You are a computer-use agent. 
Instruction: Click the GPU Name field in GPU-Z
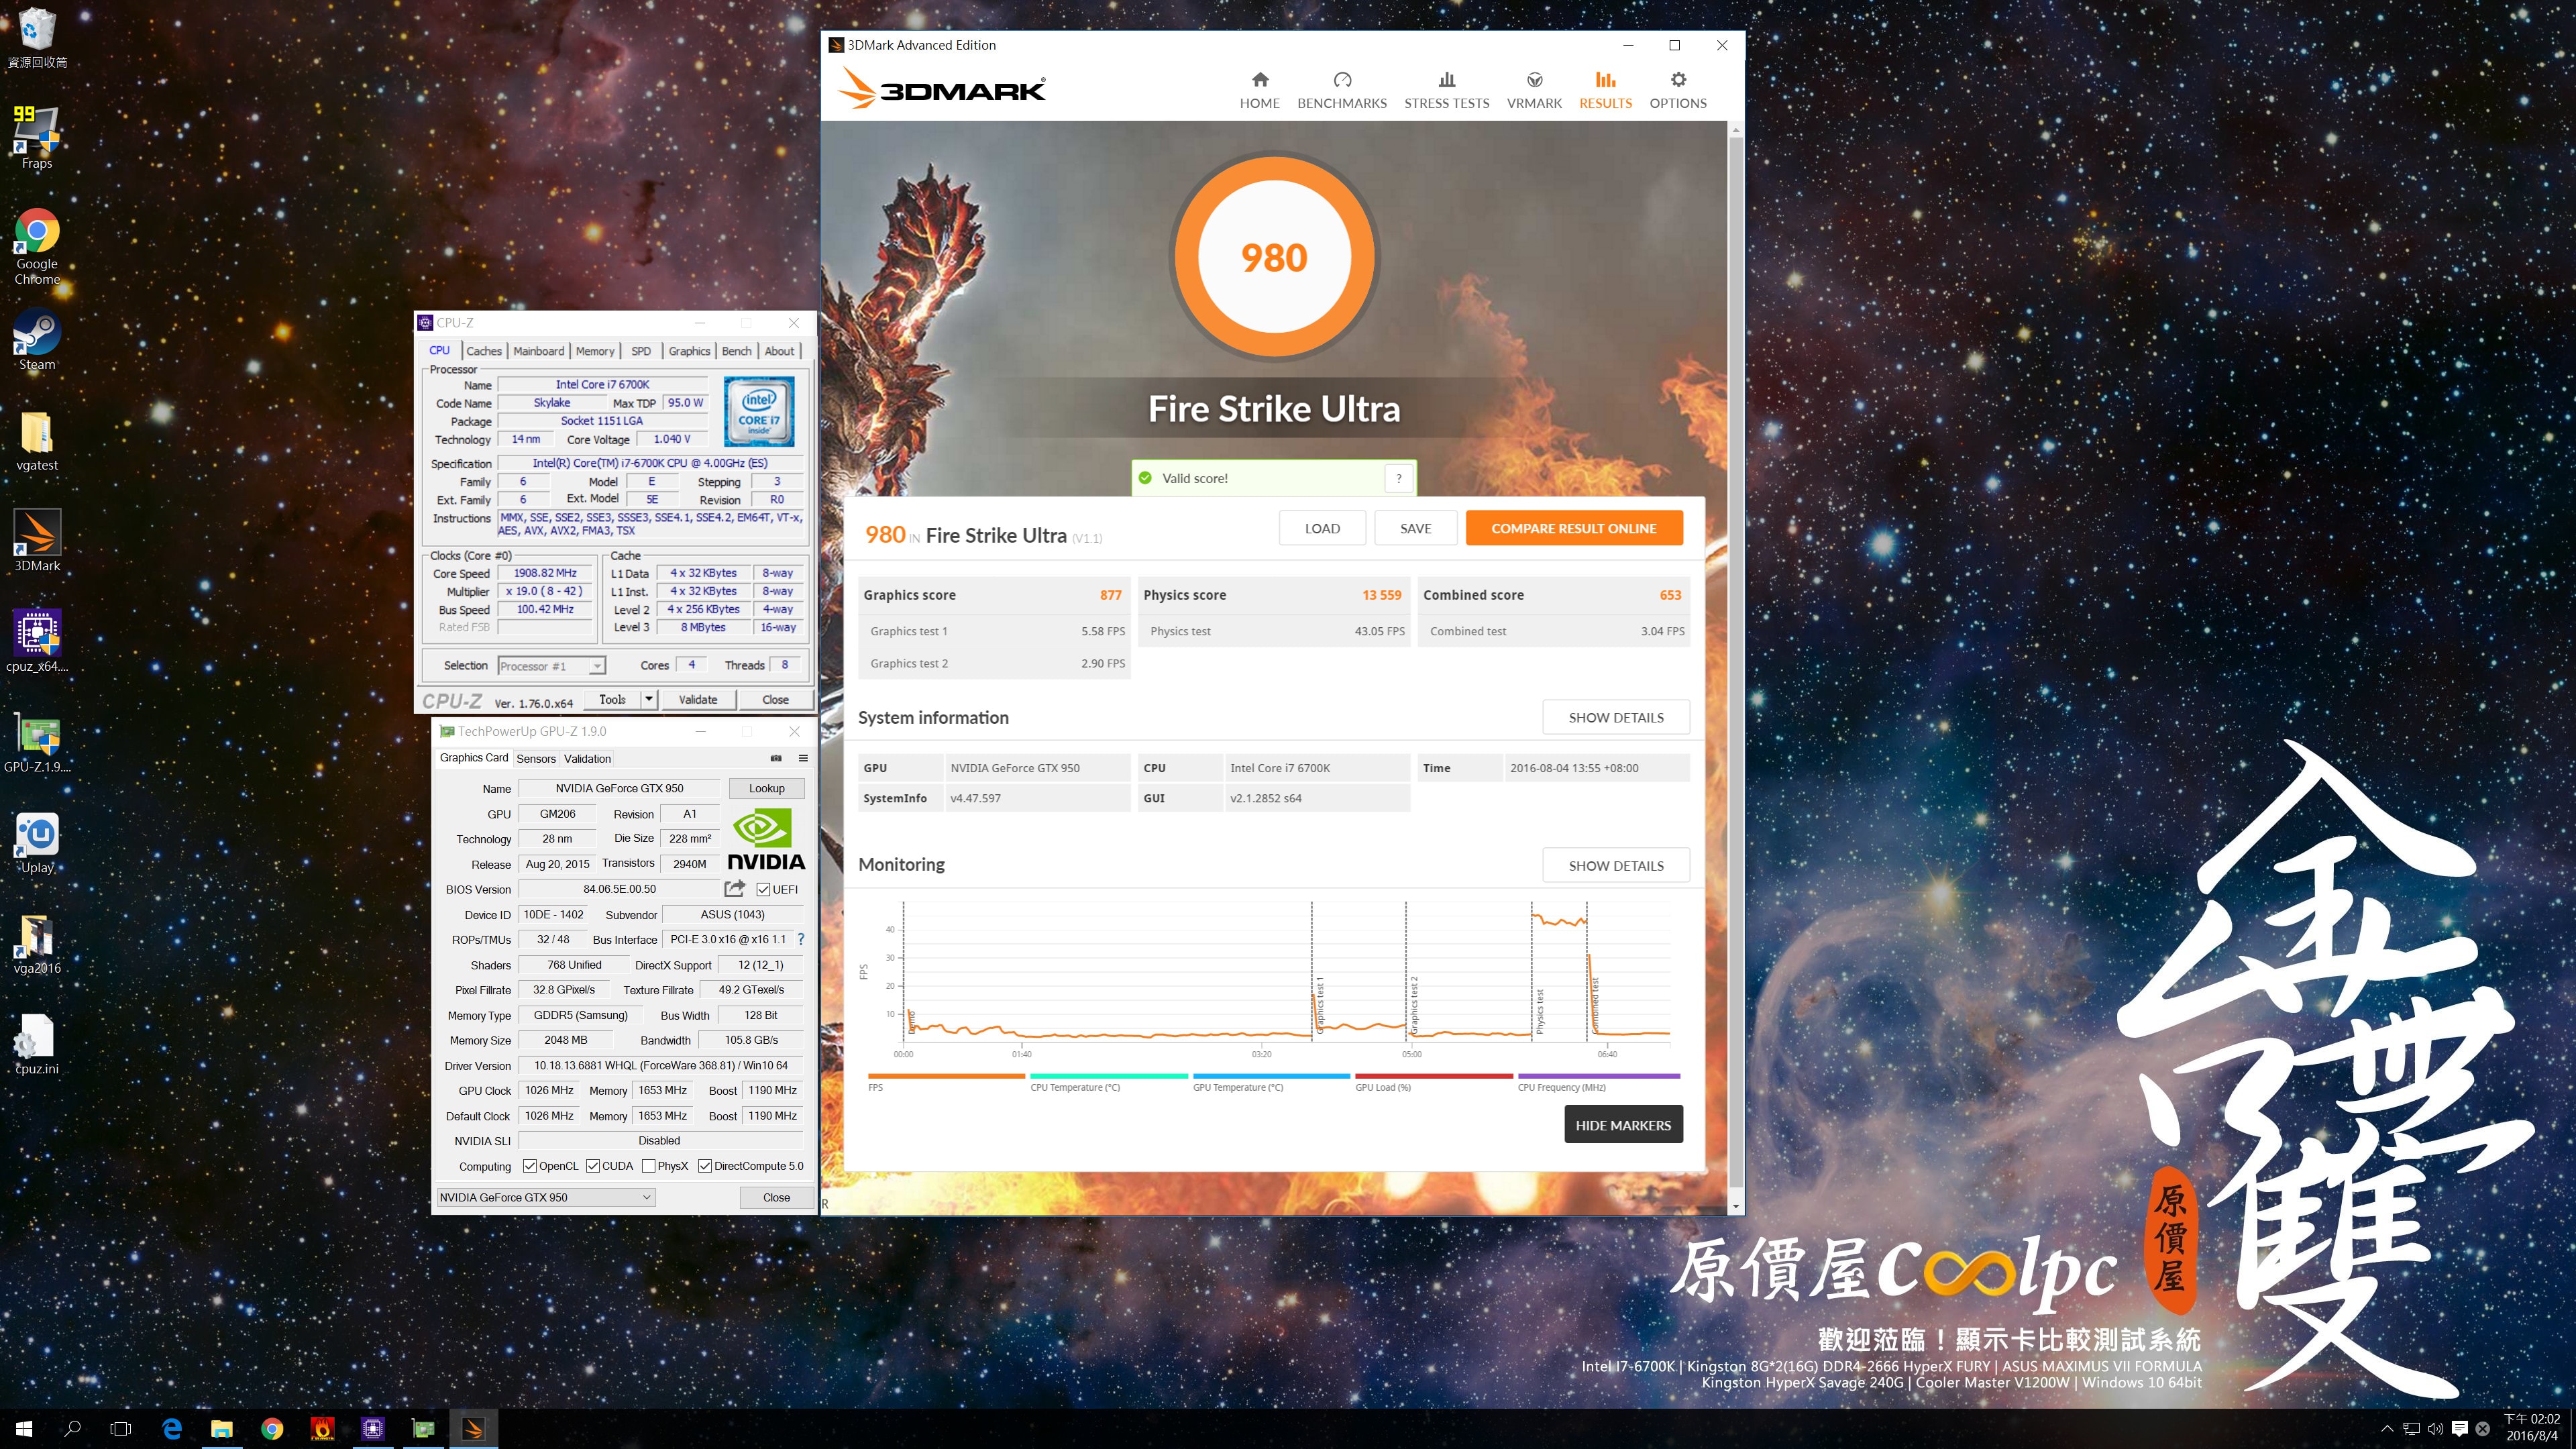[619, 788]
